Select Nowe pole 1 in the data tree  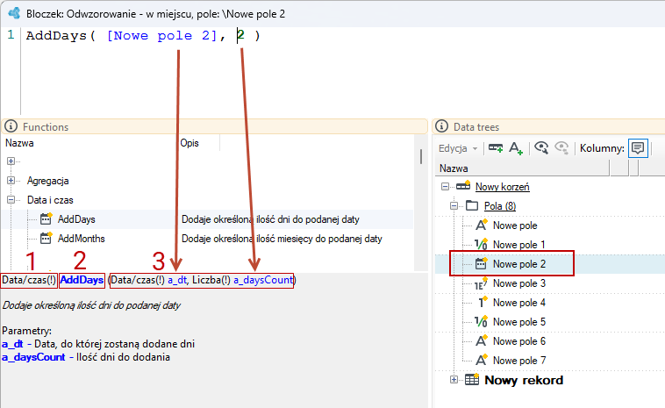[x=518, y=245]
